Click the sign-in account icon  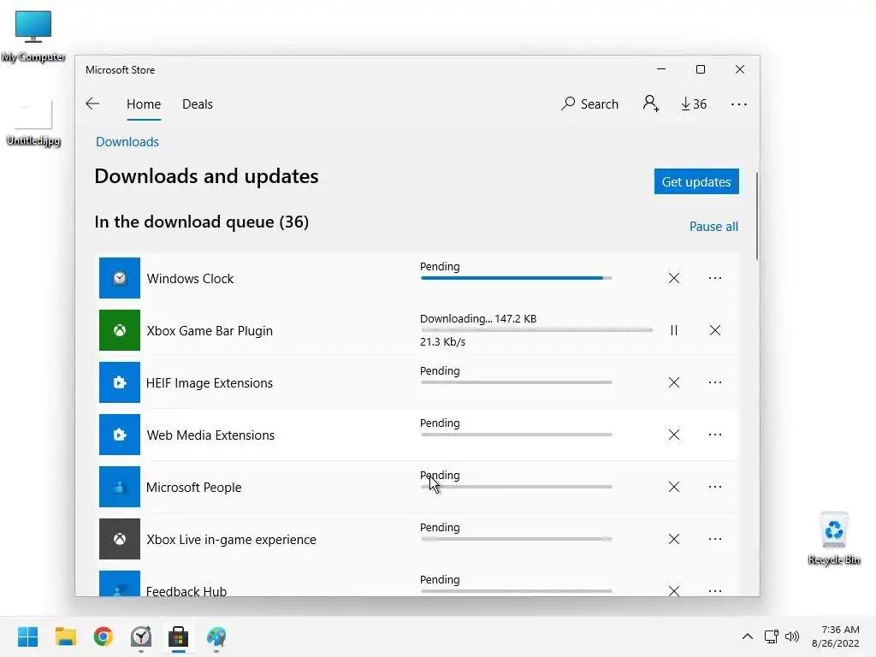coord(651,104)
